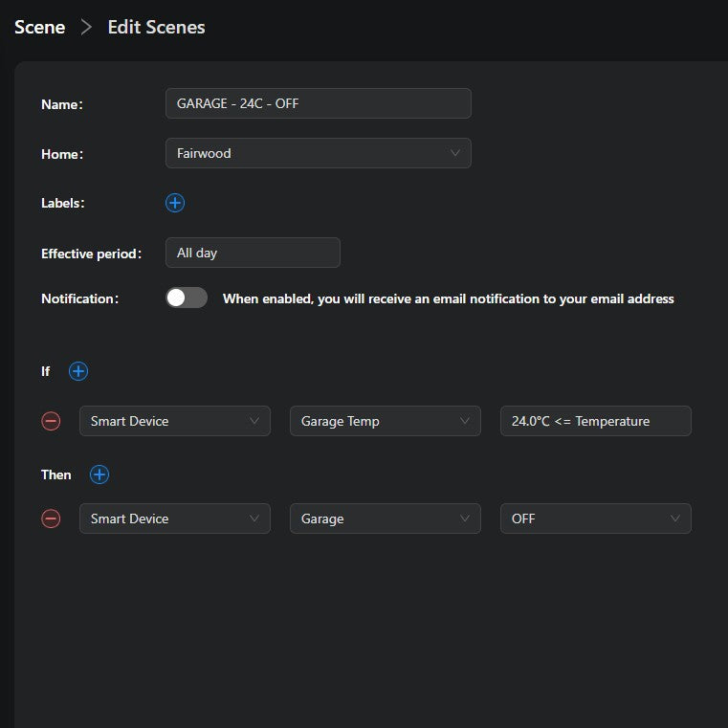The height and width of the screenshot is (728, 728).
Task: Add a new Then action
Action: (x=99, y=474)
